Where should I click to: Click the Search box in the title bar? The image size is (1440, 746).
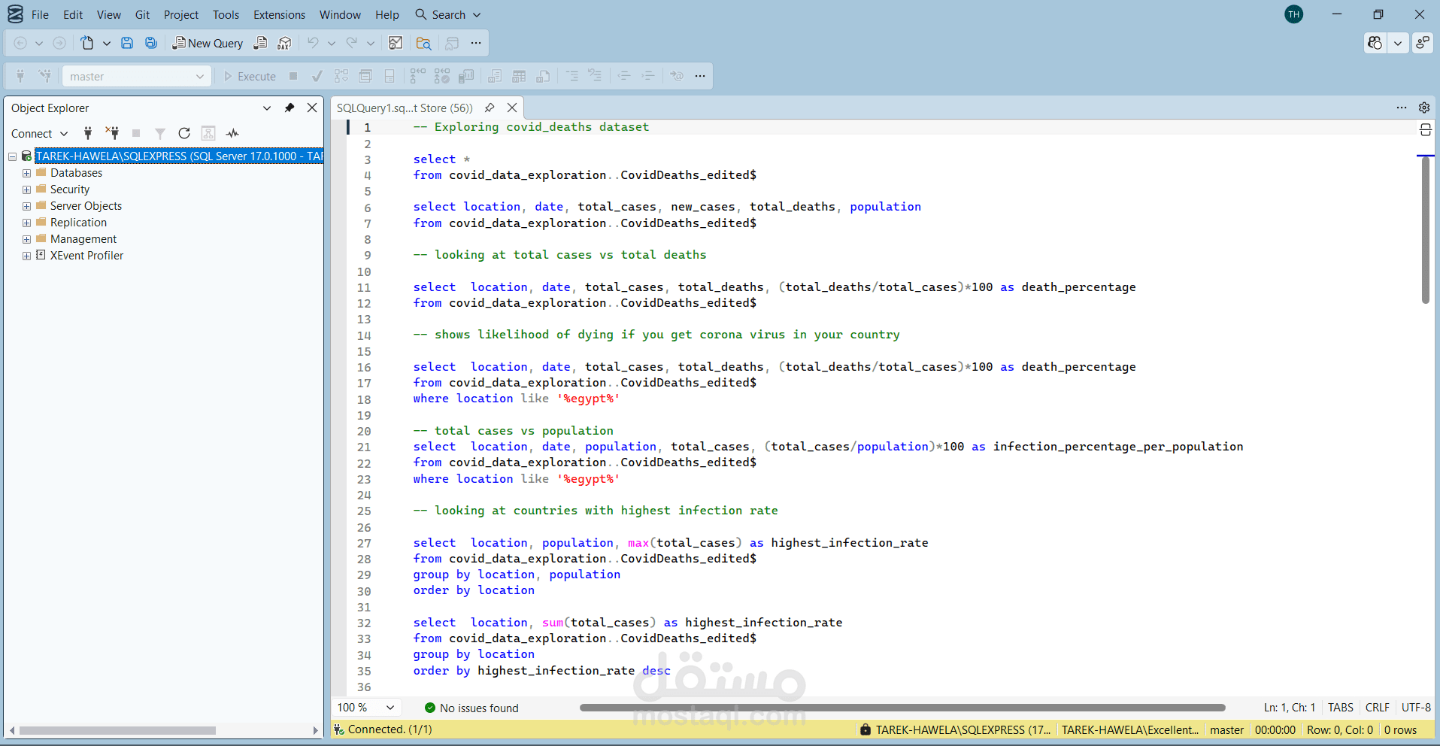[x=448, y=14]
